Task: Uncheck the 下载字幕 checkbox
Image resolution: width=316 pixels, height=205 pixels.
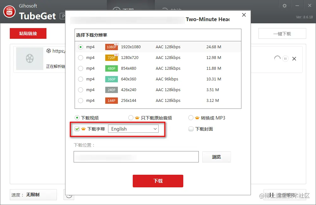Action: click(77, 129)
